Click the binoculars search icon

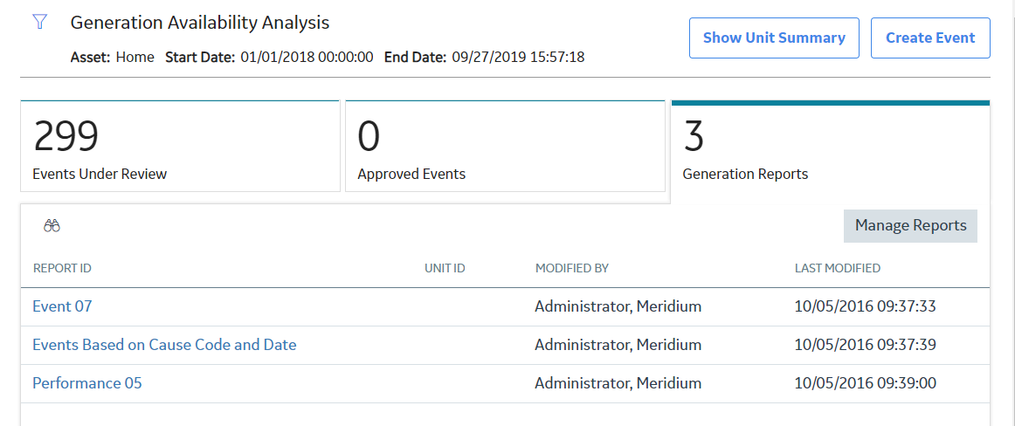52,225
